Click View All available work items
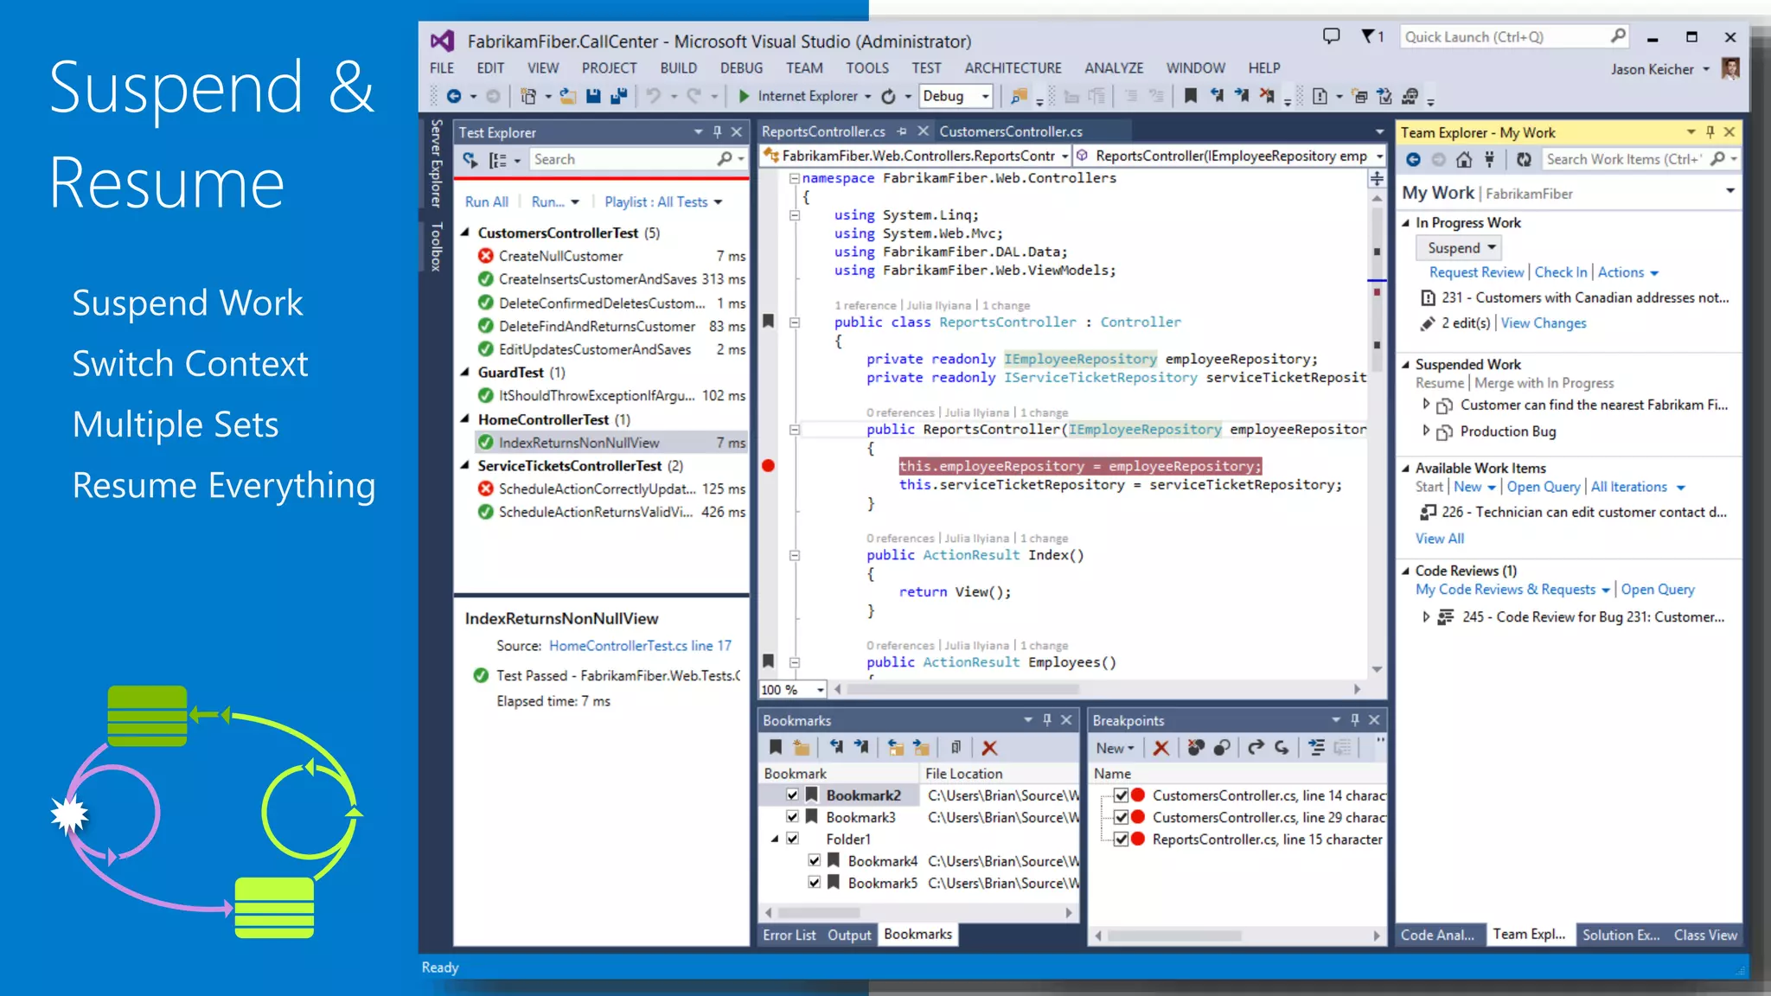 [1440, 538]
